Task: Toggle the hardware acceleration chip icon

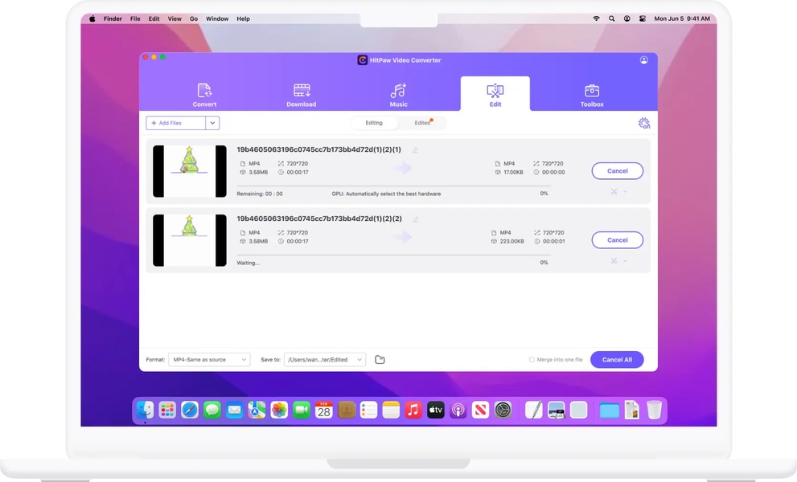Action: pos(644,123)
